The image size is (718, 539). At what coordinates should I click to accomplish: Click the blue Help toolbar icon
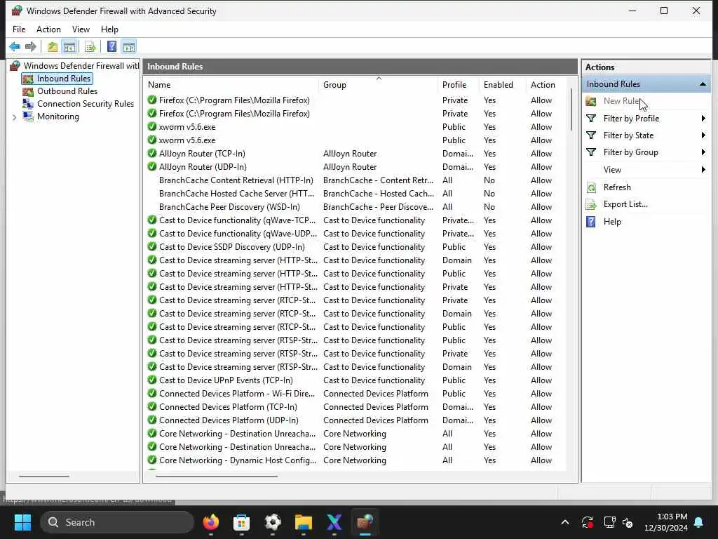click(111, 46)
